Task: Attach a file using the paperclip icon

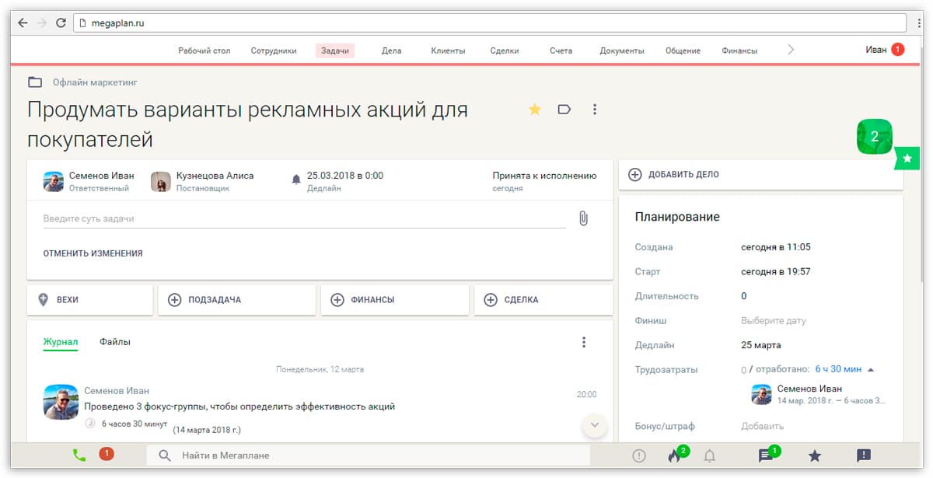Action: [584, 218]
